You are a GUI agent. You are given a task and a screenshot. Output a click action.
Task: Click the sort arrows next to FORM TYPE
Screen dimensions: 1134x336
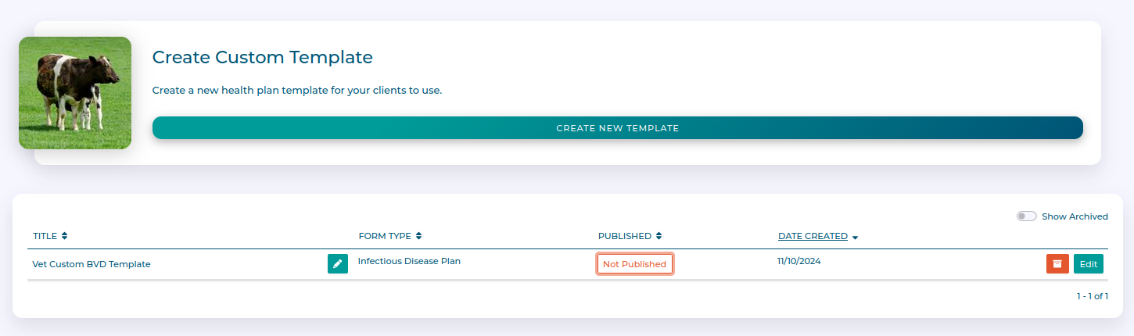[x=419, y=236]
